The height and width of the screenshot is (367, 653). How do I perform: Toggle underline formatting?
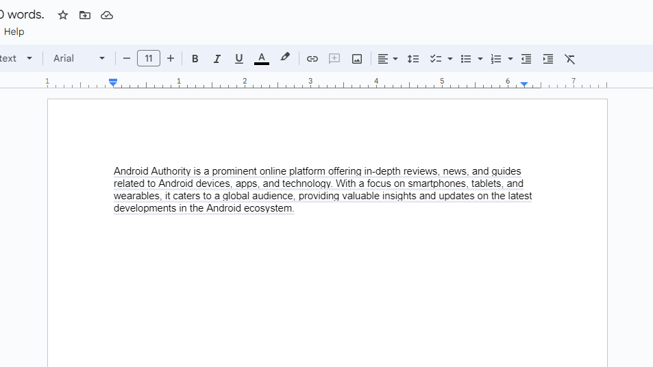click(238, 59)
